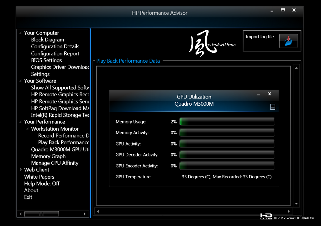Click the GPU Temperature 33 Degrees reading
Viewport: 321px width, 226px height.
227,177
